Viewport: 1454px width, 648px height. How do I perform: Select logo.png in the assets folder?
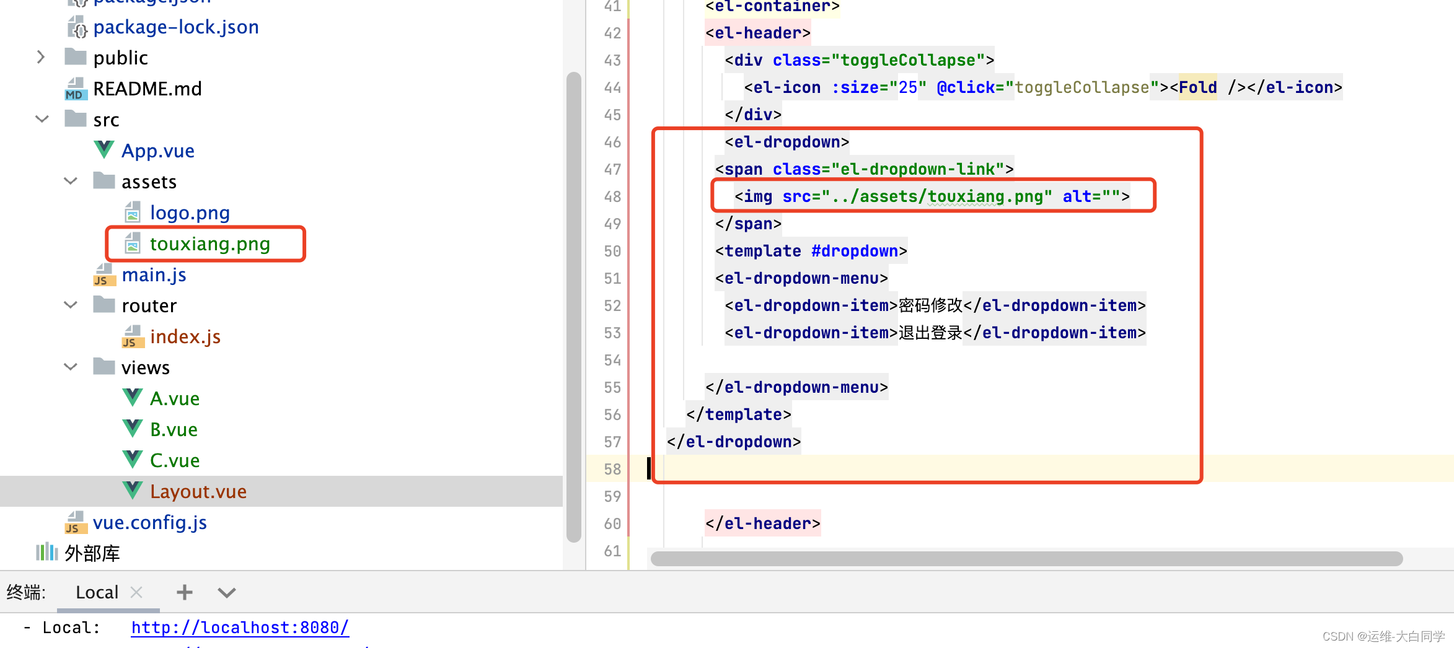point(190,212)
